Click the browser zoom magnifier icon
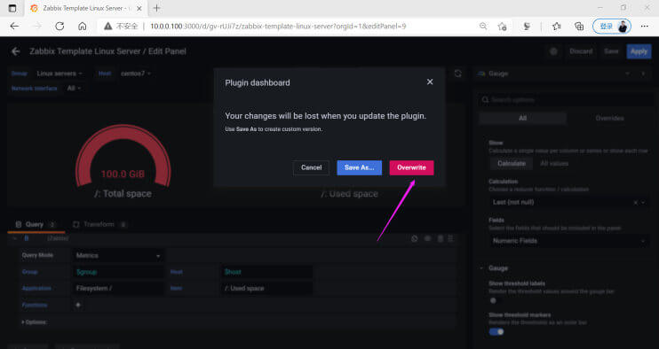659x349 pixels. [x=483, y=26]
